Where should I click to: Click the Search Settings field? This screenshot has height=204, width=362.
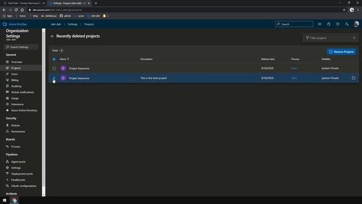point(21,47)
